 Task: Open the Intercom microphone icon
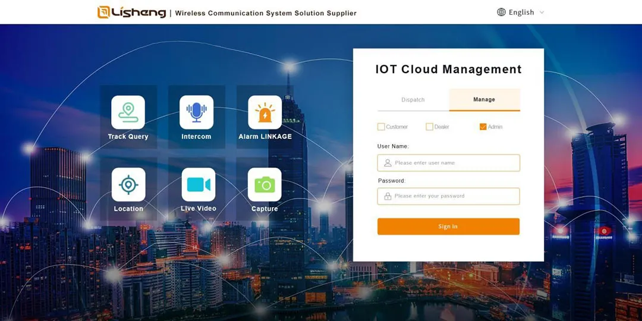pos(196,112)
